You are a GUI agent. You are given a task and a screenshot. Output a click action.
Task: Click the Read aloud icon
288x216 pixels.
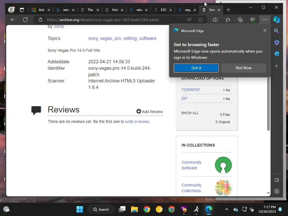point(189,20)
